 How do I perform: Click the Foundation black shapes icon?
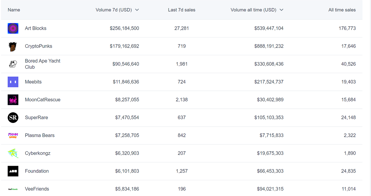[13, 171]
